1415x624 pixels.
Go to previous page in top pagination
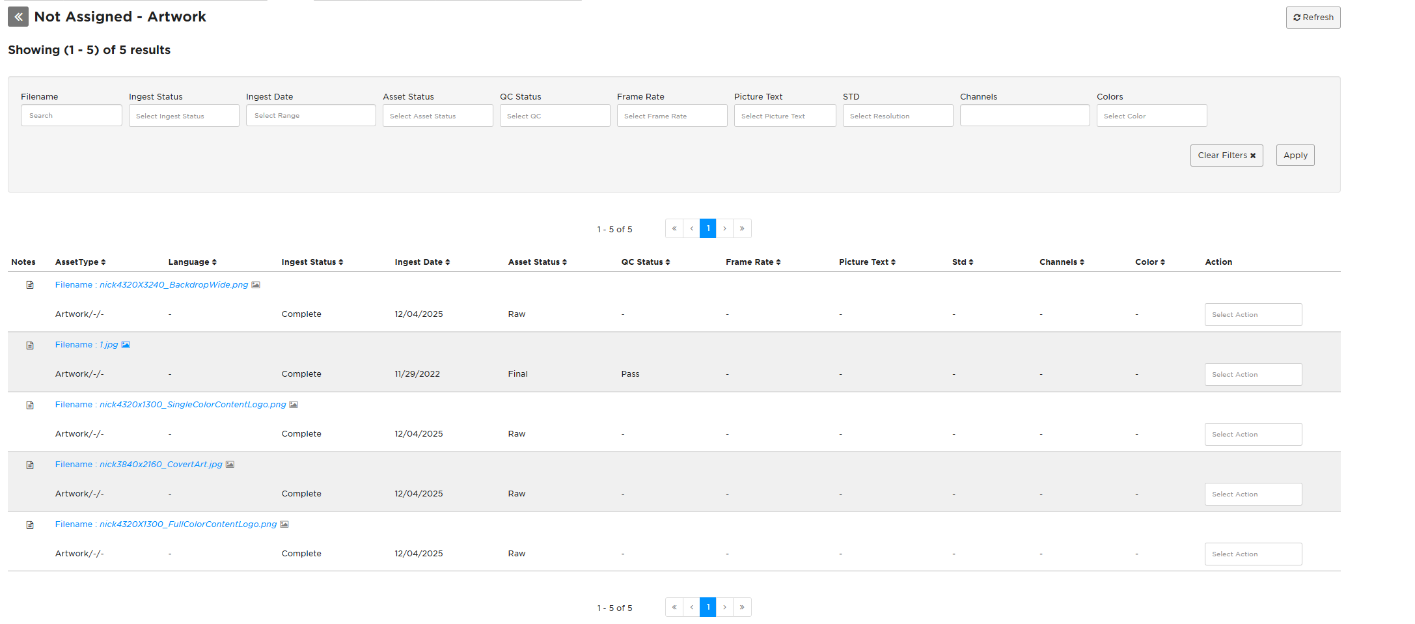(x=691, y=228)
